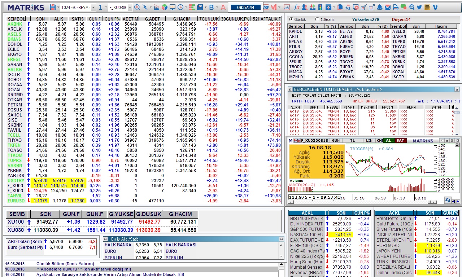Expand the news layout icon dropdown arrow

[205, 7]
